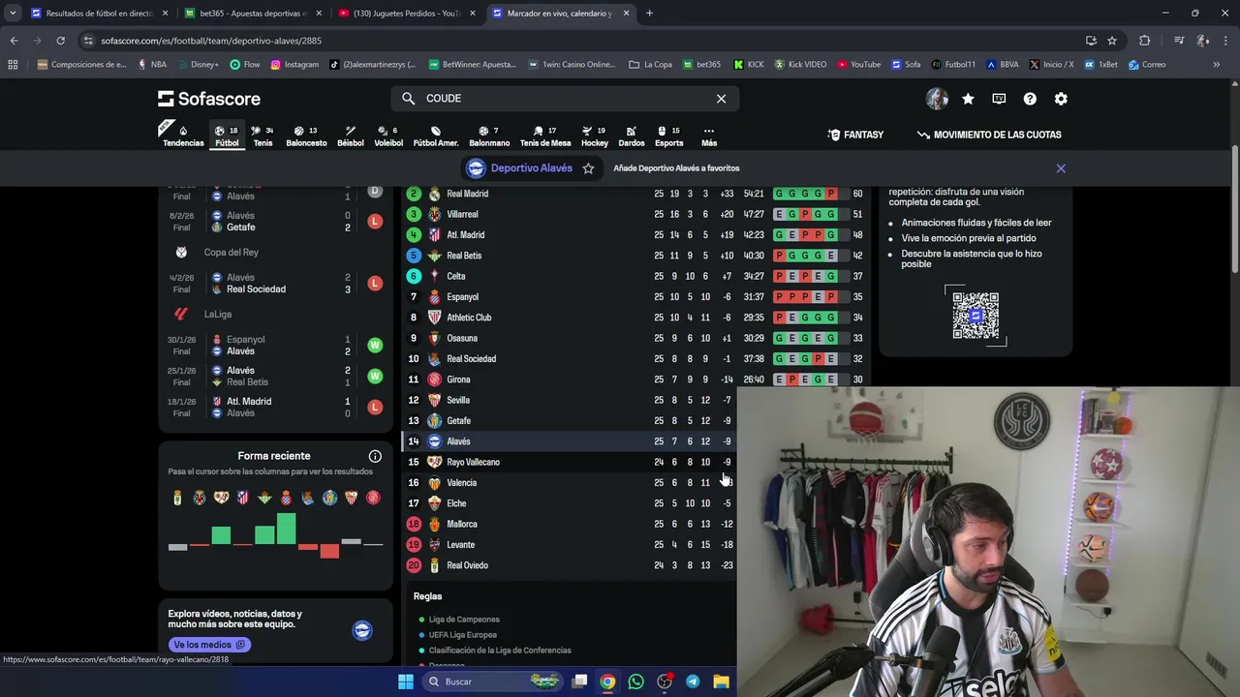Open browser extensions puzzle icon
Screen dimensions: 1240x697
pos(1145,41)
